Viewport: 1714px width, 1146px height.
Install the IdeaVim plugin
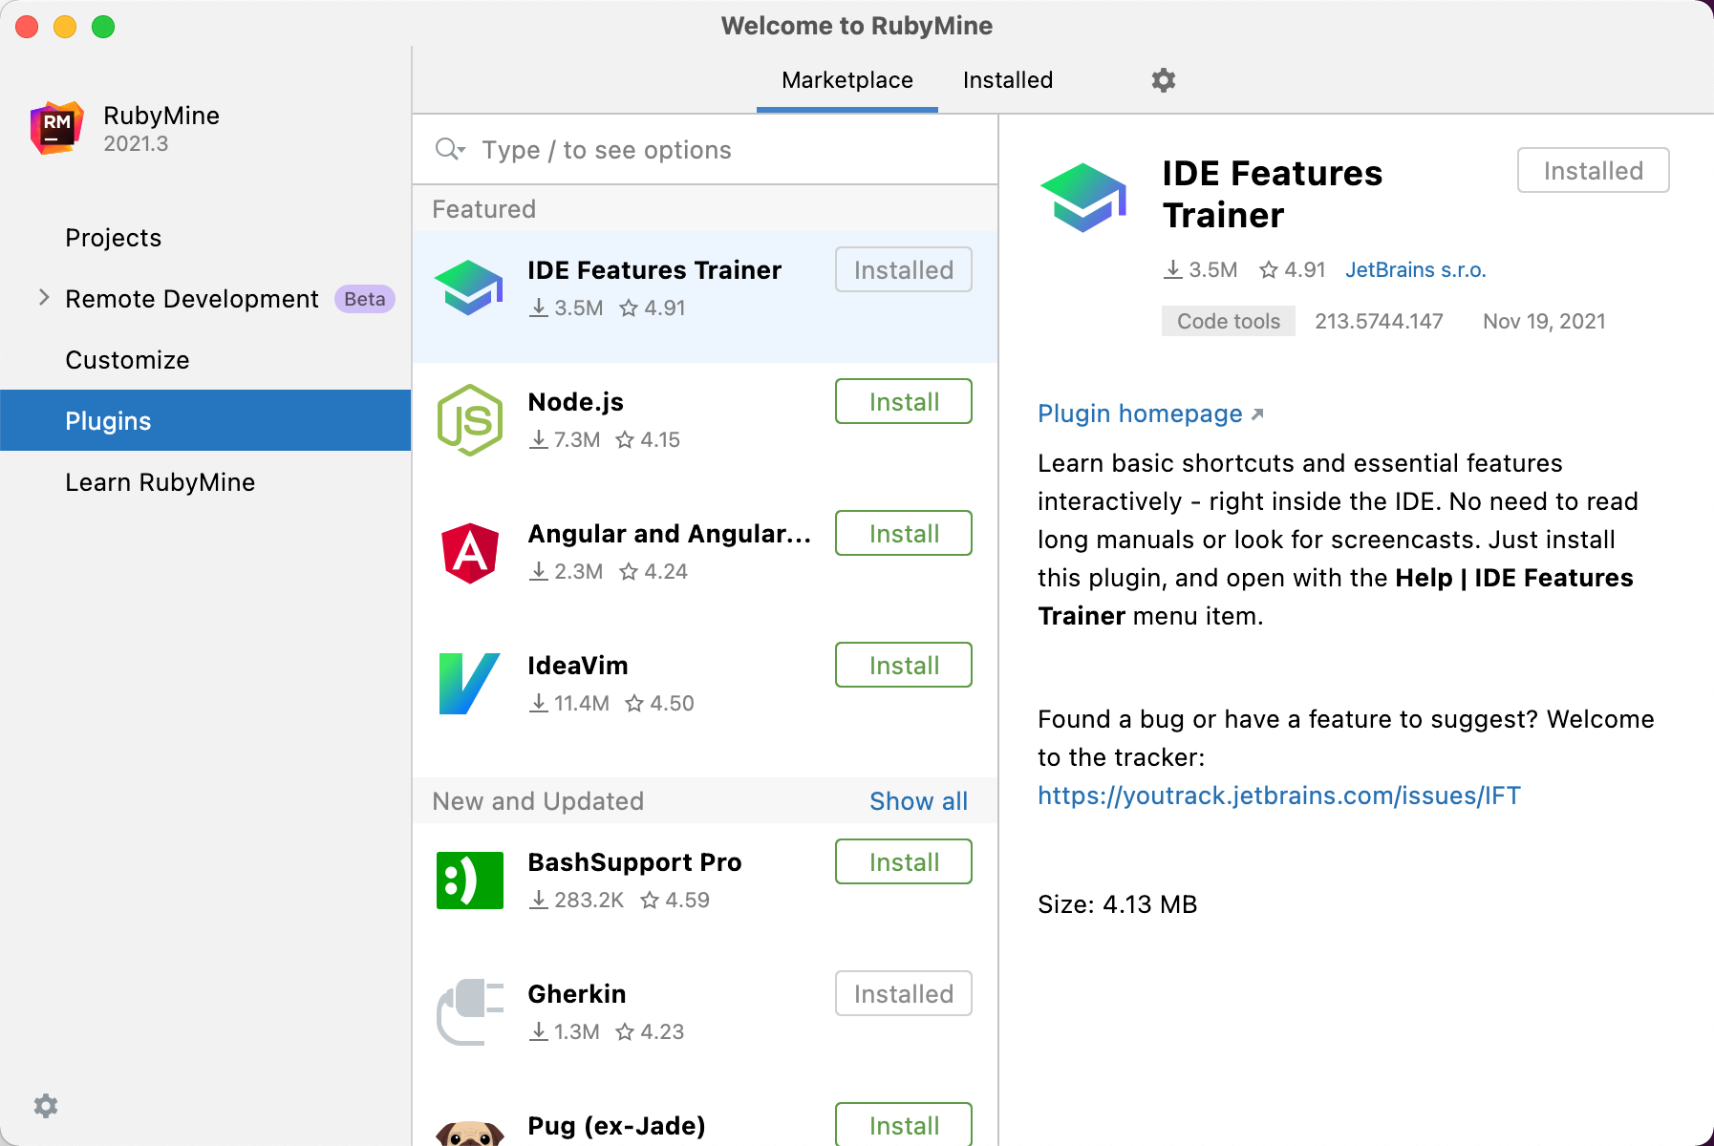(903, 666)
